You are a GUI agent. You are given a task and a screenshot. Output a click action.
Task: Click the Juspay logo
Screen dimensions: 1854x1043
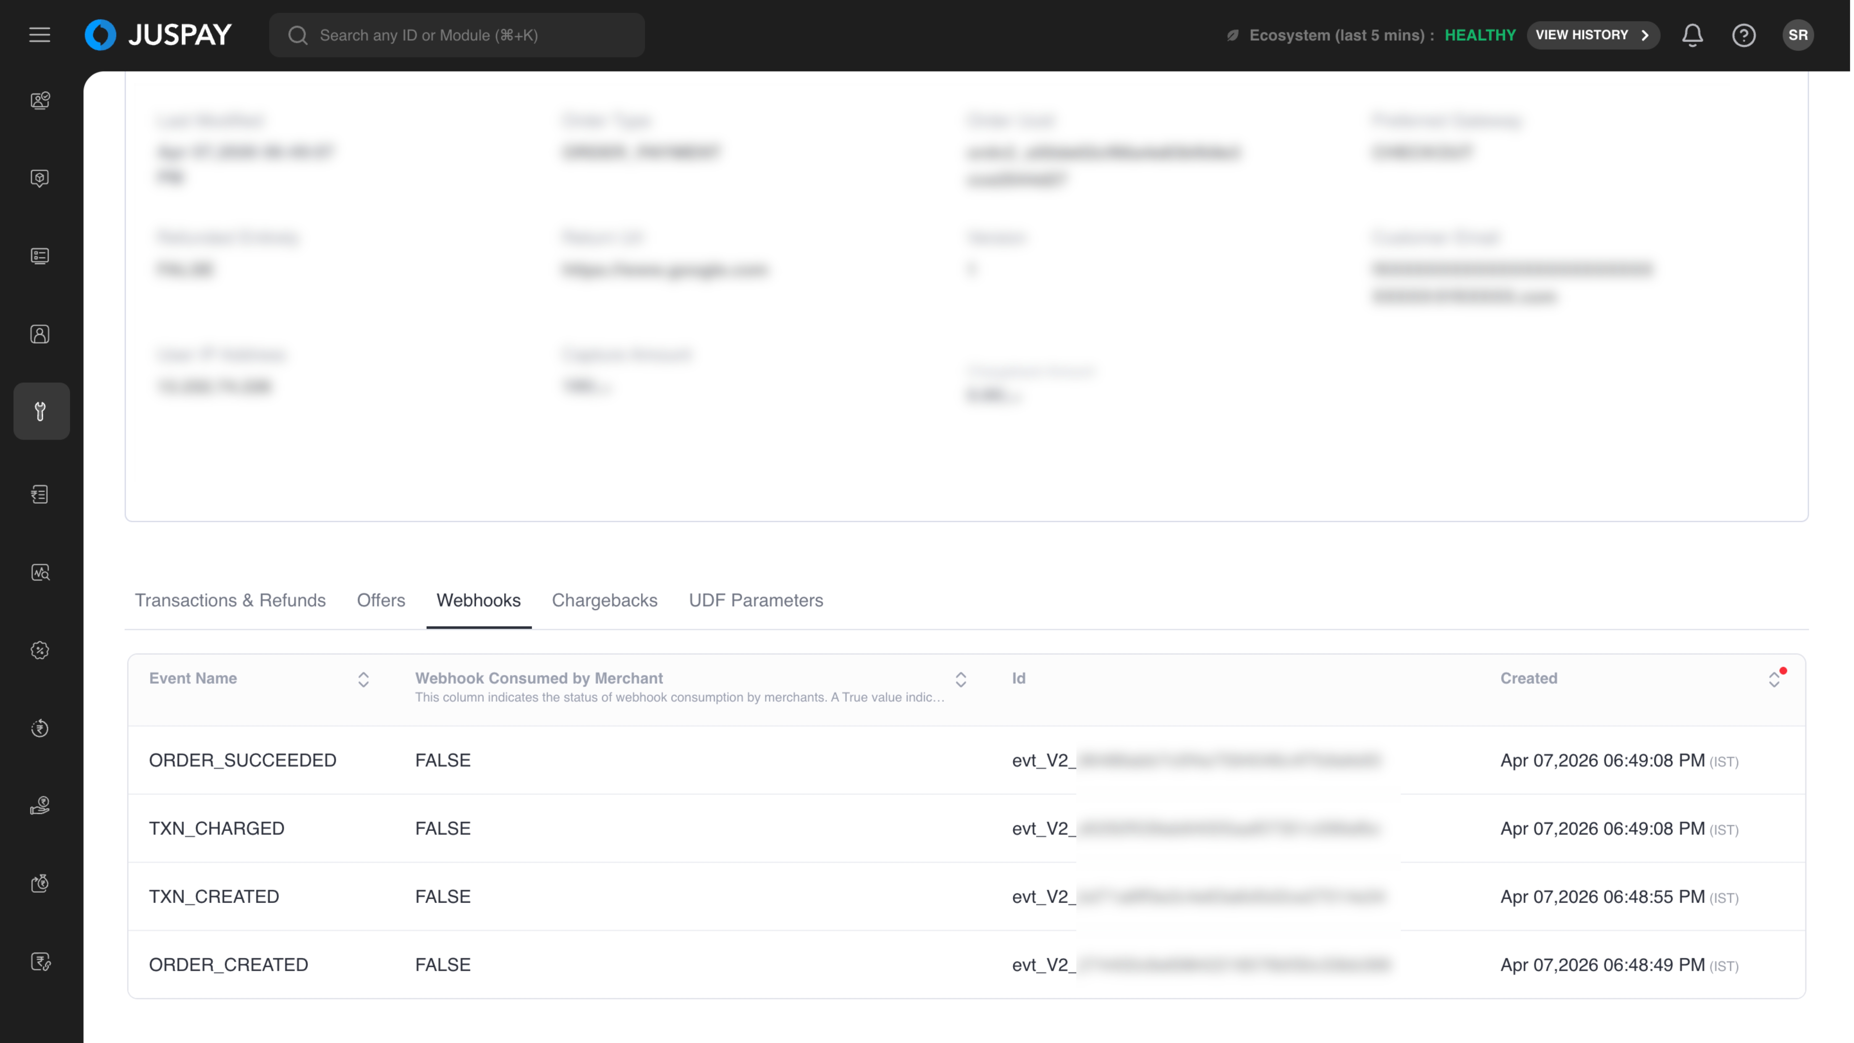coord(158,35)
